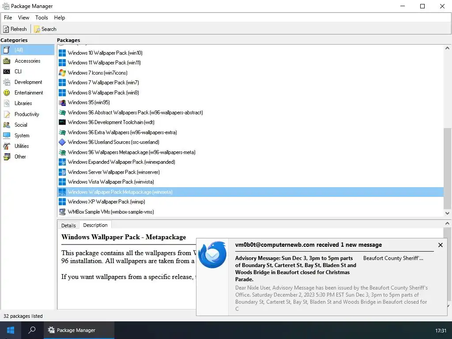Click the Windows 8 Wallpaper Pack icon
Image resolution: width=452 pixels, height=339 pixels.
(62, 93)
